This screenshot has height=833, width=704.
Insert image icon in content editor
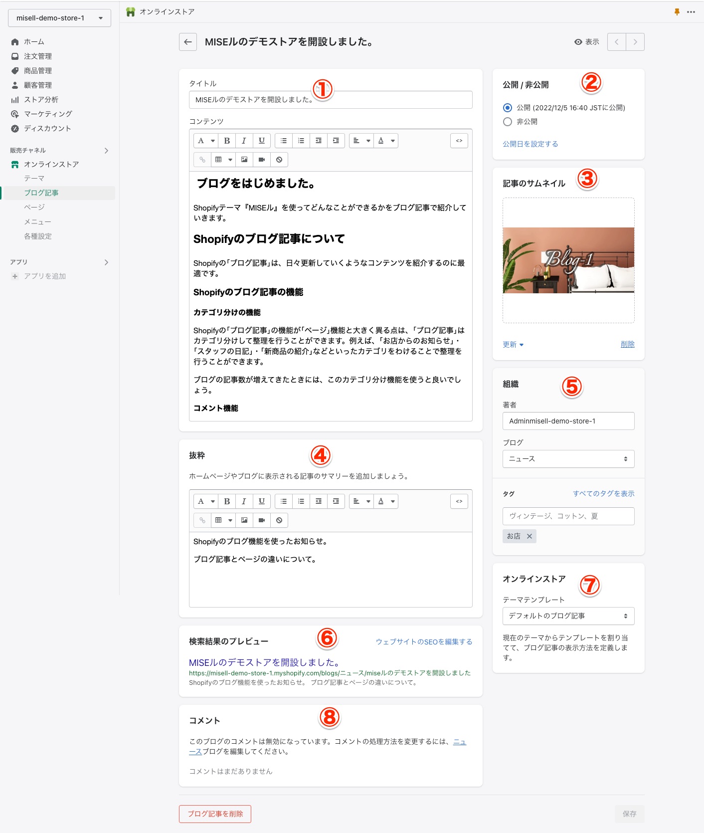244,160
